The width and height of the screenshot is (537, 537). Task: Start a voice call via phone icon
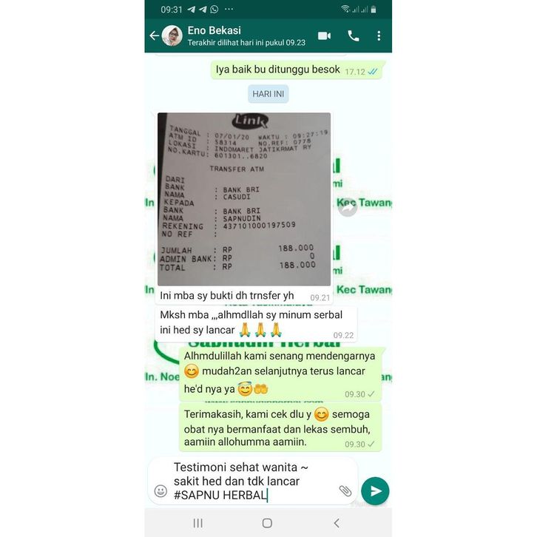pos(353,36)
